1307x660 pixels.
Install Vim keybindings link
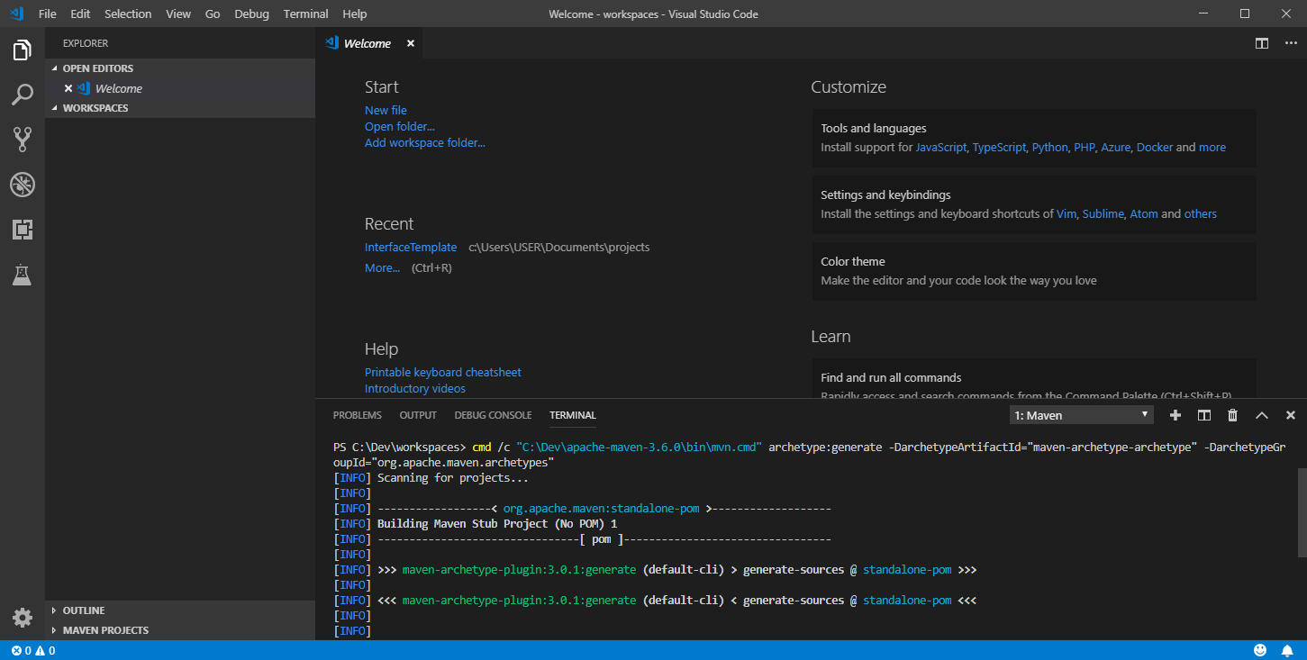click(1066, 213)
